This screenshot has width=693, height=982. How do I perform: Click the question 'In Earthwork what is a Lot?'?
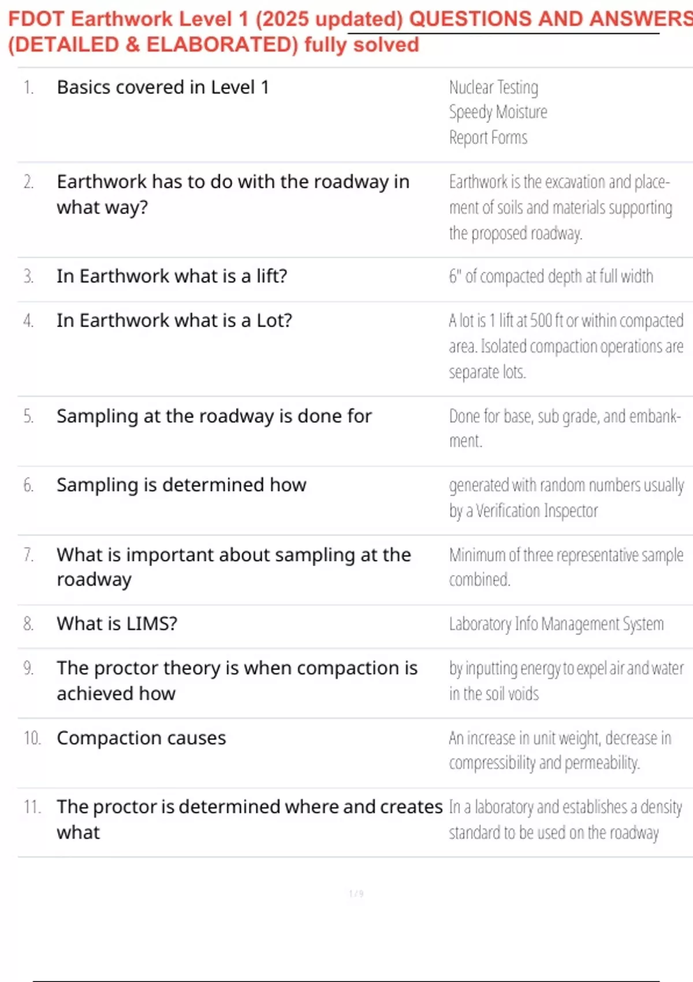click(174, 320)
